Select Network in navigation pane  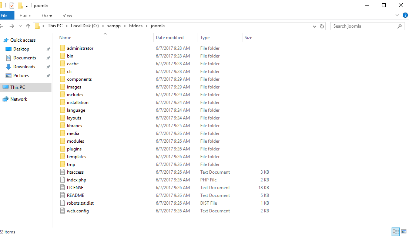(19, 99)
